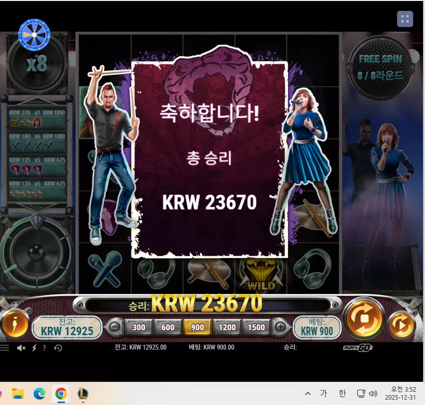The image size is (425, 405).
Task: Click the 가 IME indicator
Action: coord(324,393)
